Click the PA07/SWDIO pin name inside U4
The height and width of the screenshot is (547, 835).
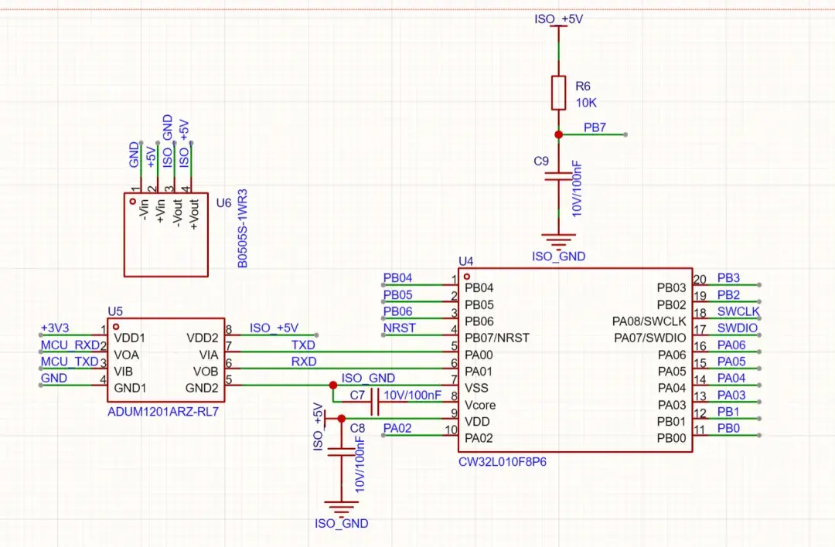649,338
